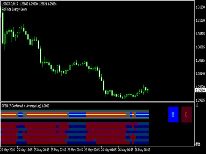The image size is (206, 154).
Task: Click the 25 May 18:45 time label
Action: pos(25,150)
